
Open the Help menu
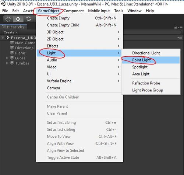pos(150,11)
